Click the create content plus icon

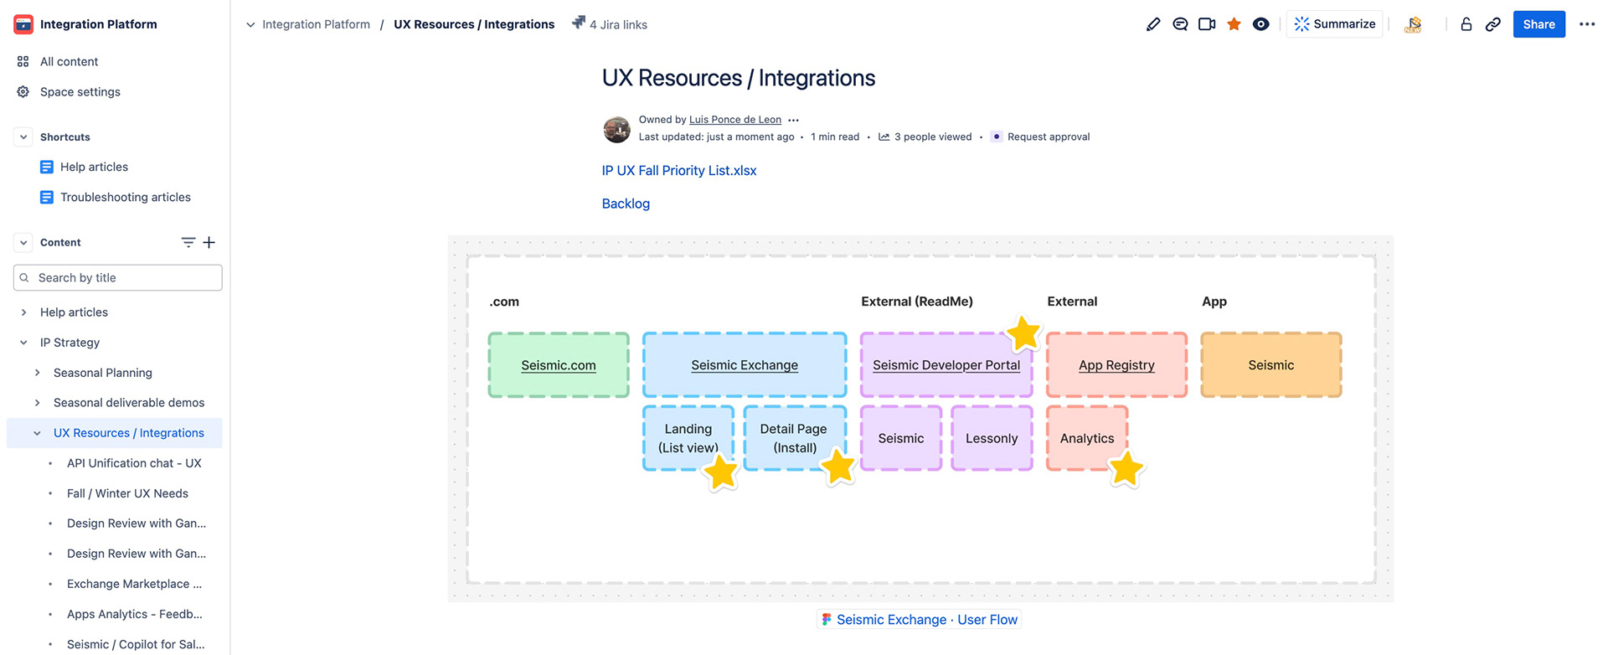click(x=209, y=242)
